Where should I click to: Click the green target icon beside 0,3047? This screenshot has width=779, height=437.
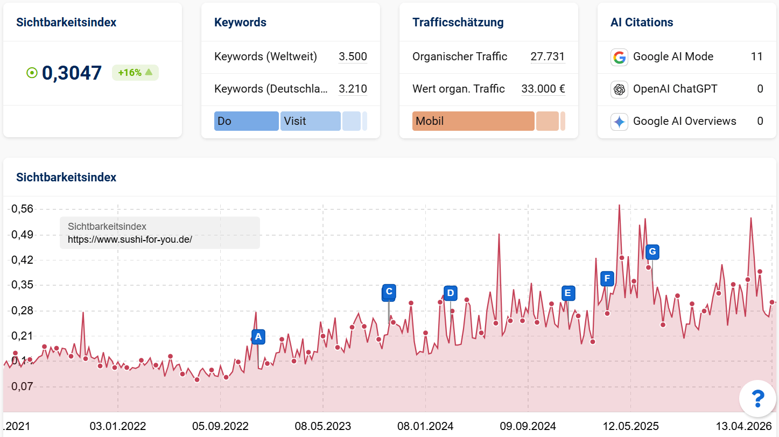pyautogui.click(x=32, y=72)
